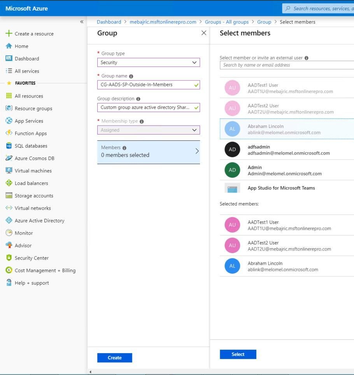Open Storage accounts from the sidebar
This screenshot has height=375, width=354.
pyautogui.click(x=33, y=195)
